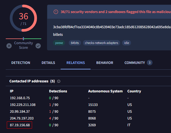Image resolution: width=171 pixels, height=133 pixels.
Task: Click the community score slider marker
Action: pos(23,38)
